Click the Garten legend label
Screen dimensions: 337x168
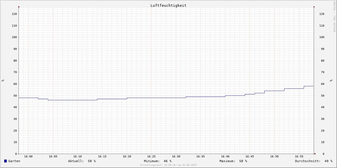click(14, 161)
